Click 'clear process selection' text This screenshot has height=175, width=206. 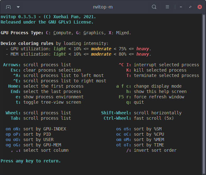tap(52, 70)
